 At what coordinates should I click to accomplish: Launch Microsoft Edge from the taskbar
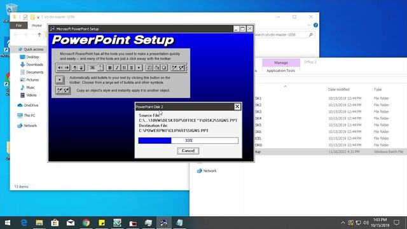point(24,223)
